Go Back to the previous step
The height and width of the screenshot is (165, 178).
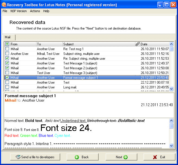pos(83,157)
